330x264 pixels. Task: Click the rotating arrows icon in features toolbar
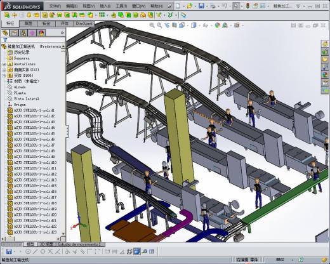183,15
